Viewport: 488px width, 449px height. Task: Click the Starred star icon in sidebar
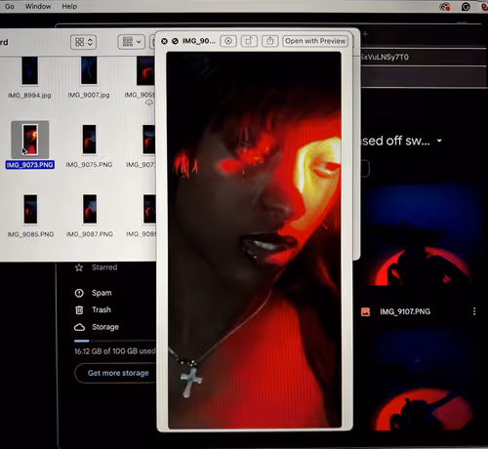79,267
